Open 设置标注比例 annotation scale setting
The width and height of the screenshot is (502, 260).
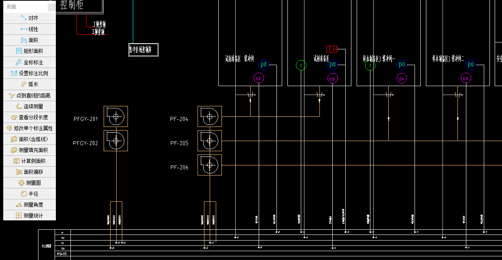coord(29,73)
